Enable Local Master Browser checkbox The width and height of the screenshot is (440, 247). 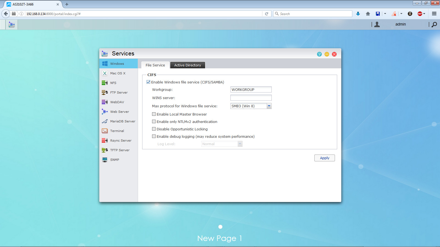[x=154, y=114]
